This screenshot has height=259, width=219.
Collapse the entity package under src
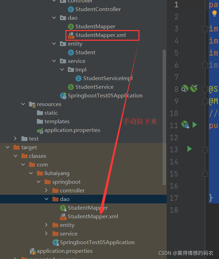54,44
